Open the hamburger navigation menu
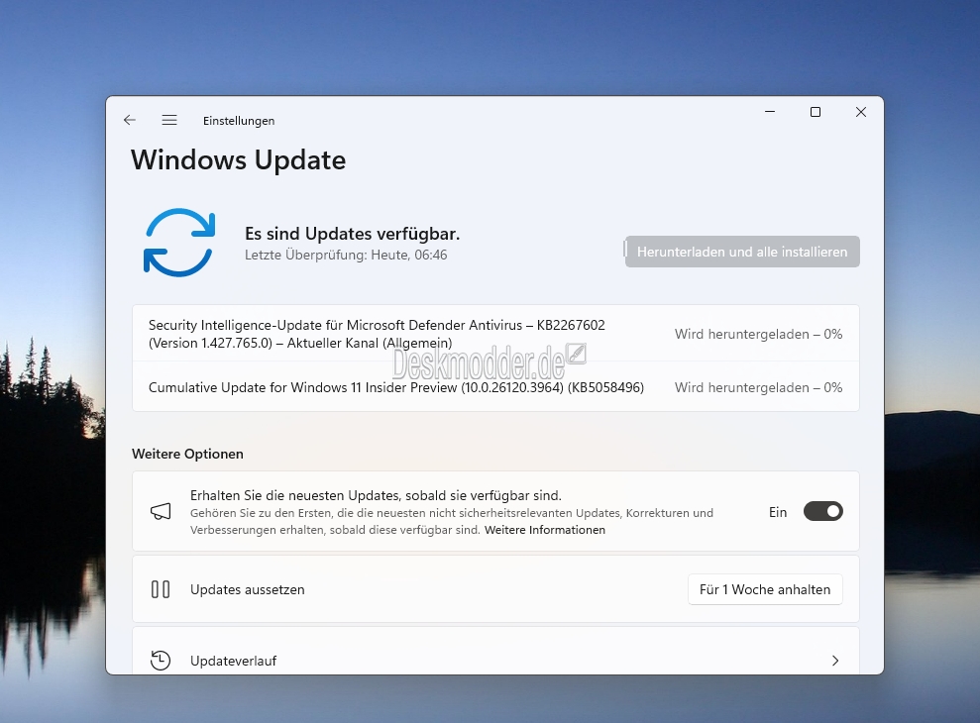The height and width of the screenshot is (723, 980). click(169, 120)
